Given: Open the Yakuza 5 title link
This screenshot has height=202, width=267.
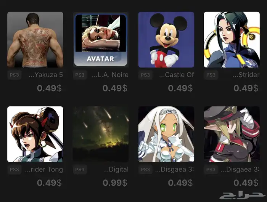Looking at the screenshot, I should (x=46, y=75).
